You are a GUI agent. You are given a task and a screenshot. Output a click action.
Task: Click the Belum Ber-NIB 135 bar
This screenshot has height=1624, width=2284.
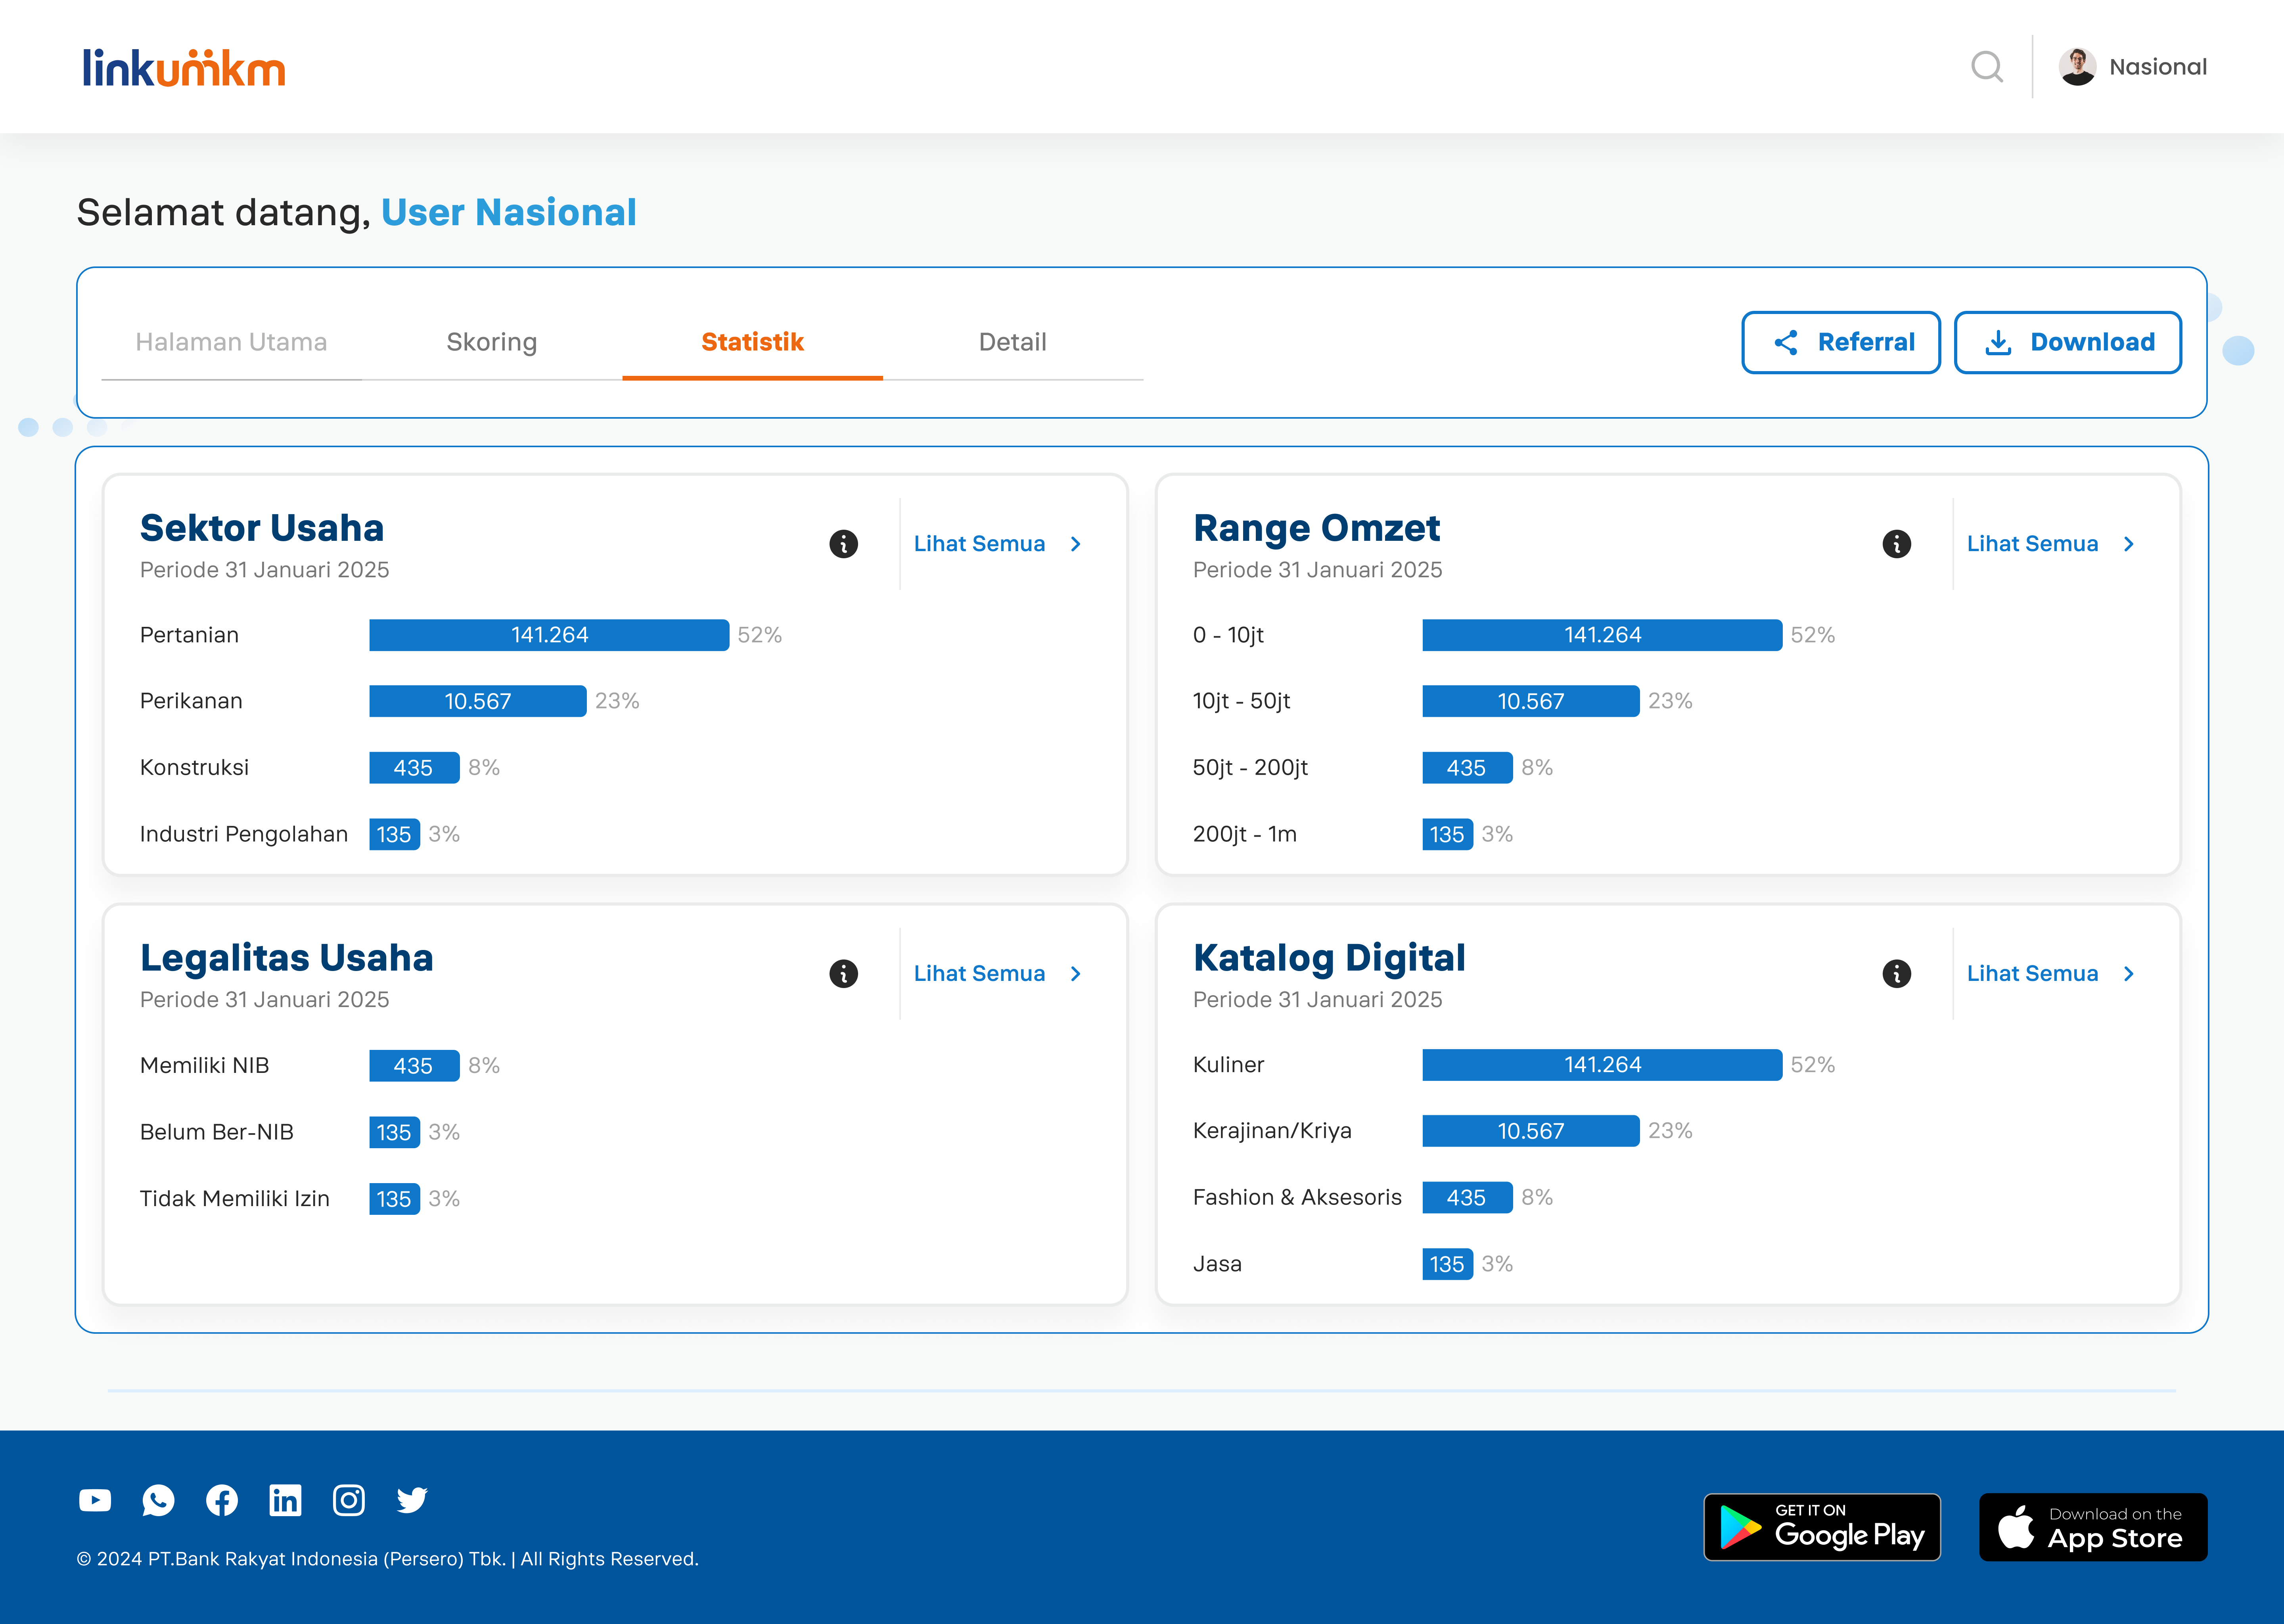[x=394, y=1132]
